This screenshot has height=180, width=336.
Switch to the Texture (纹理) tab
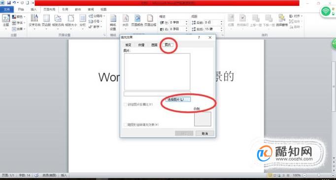(141, 45)
